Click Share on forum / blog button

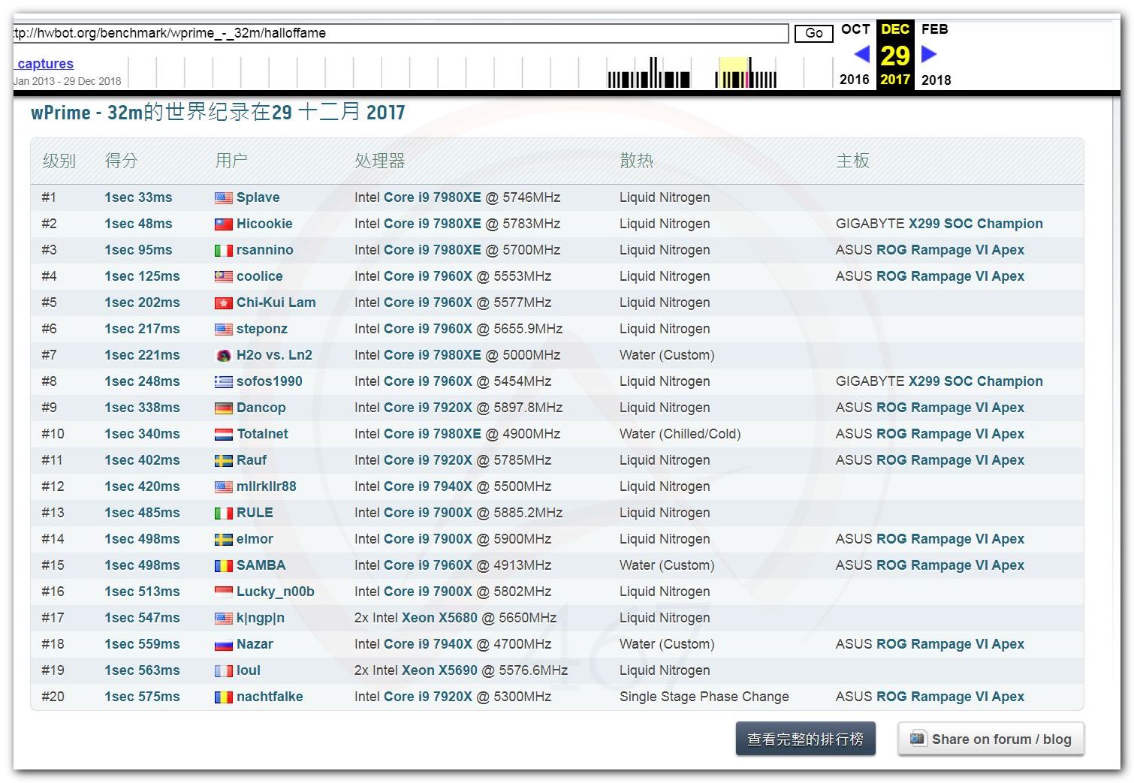point(991,739)
